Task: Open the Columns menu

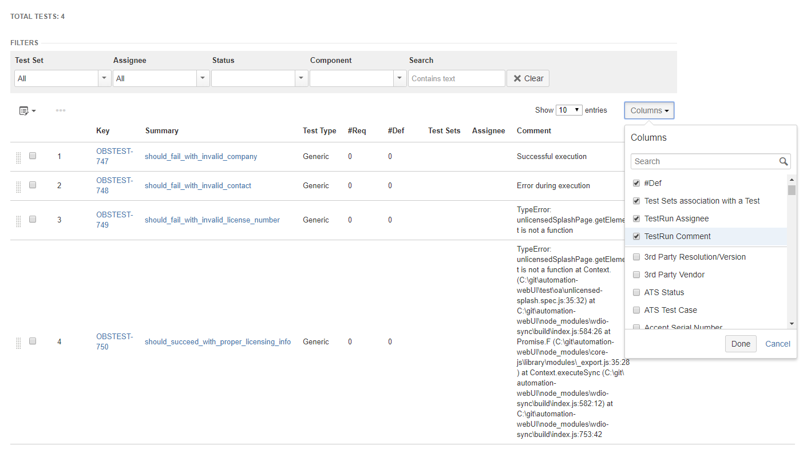Action: tap(648, 110)
